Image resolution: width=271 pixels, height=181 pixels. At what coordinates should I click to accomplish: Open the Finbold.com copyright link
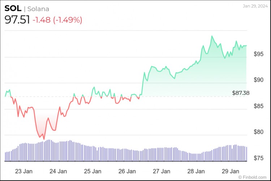tap(252, 177)
